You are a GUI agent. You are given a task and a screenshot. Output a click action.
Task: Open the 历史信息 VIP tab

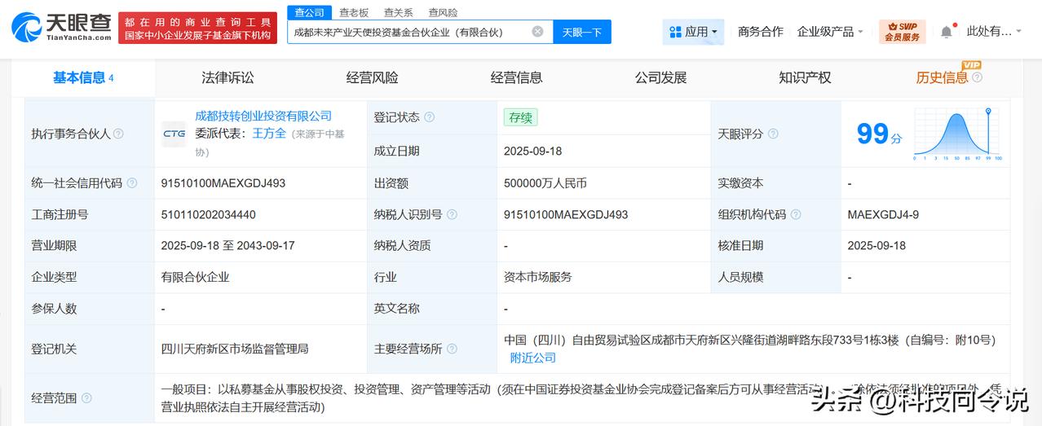pyautogui.click(x=942, y=77)
